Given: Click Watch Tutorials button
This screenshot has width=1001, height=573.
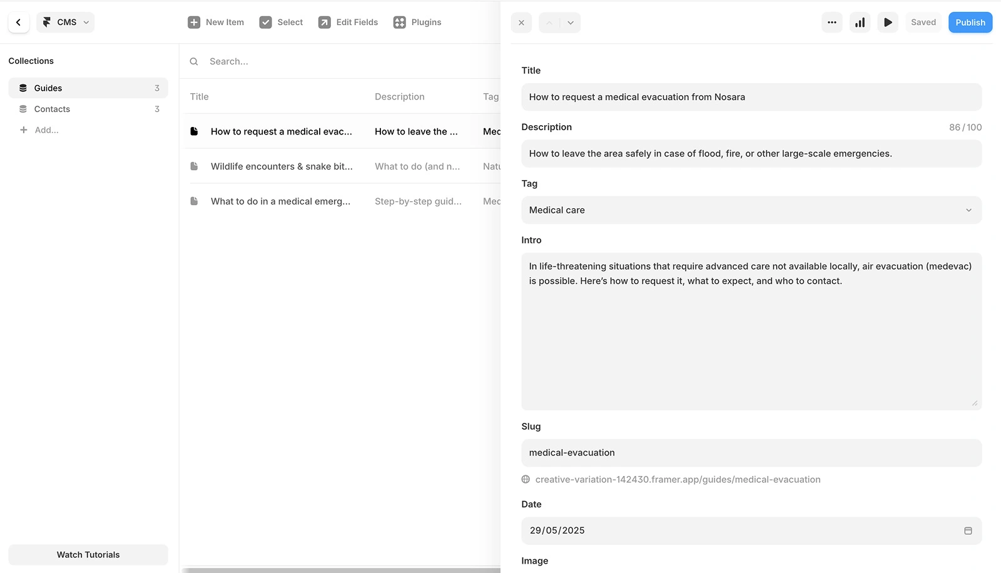Looking at the screenshot, I should pyautogui.click(x=88, y=555).
